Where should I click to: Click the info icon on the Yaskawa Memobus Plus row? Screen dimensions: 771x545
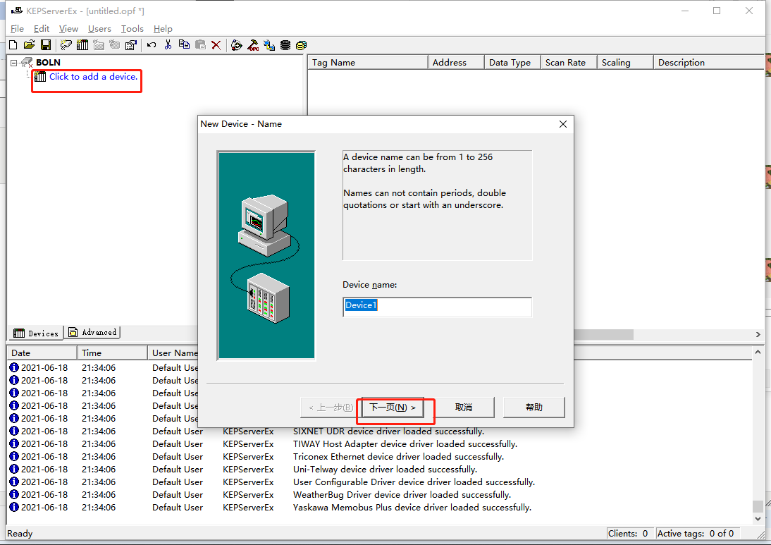tap(14, 507)
